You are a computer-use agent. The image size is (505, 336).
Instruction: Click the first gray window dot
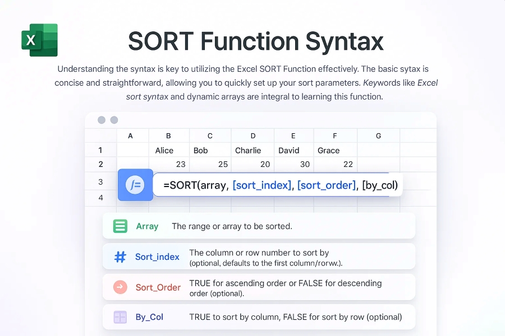[102, 120]
